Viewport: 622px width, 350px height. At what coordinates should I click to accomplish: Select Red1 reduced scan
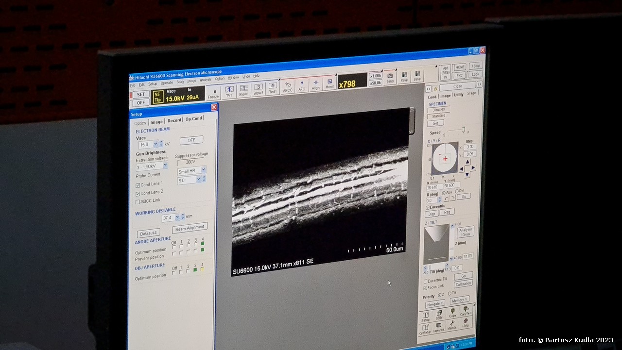(x=273, y=88)
